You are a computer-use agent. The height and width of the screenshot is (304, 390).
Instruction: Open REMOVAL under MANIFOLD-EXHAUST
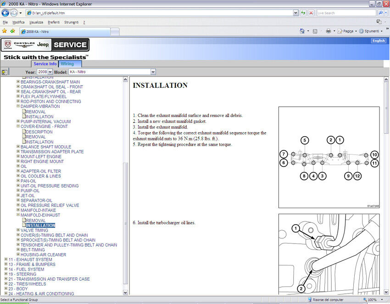[36, 221]
